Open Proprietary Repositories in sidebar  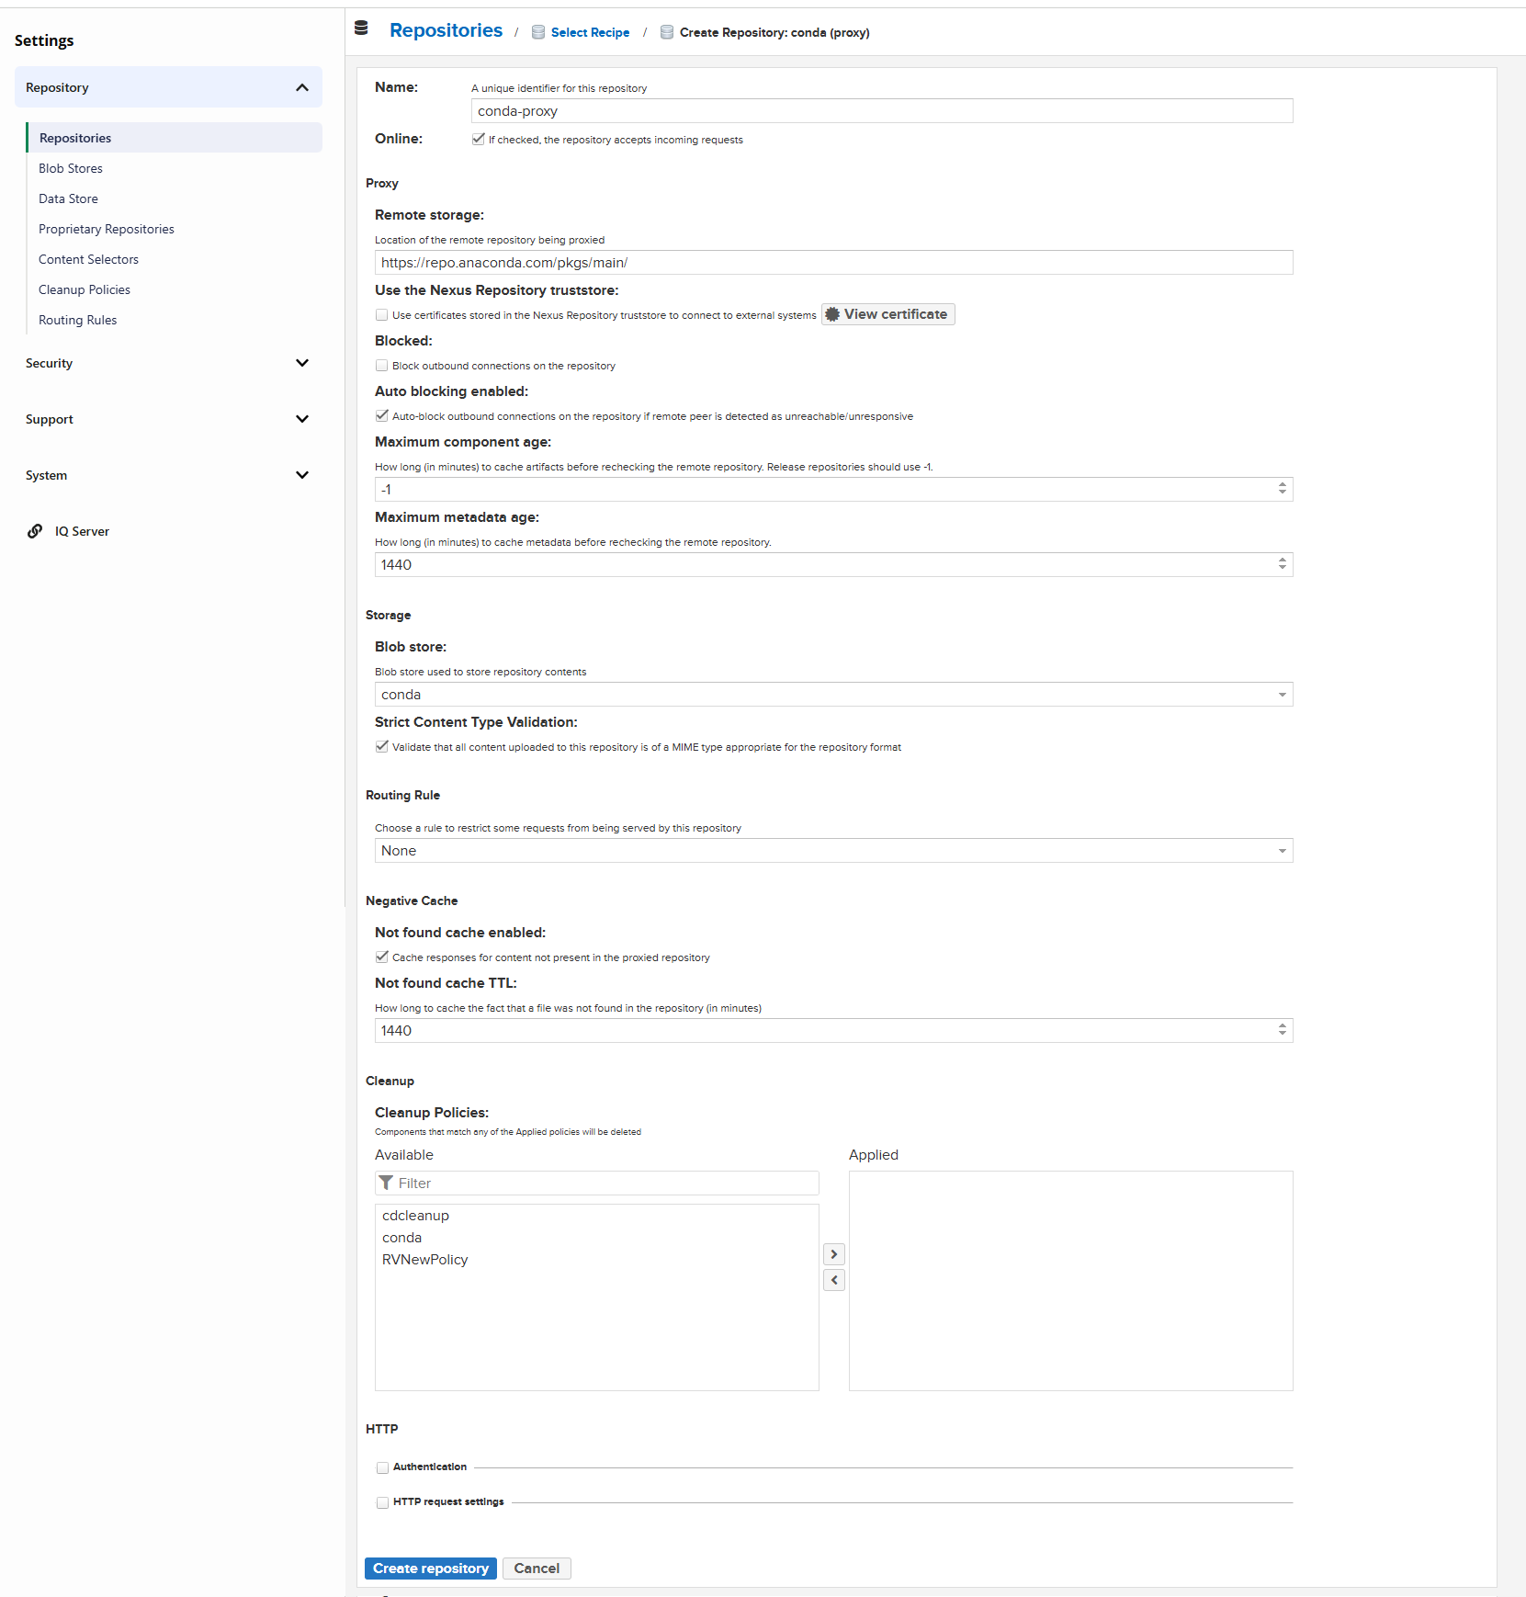(x=107, y=229)
